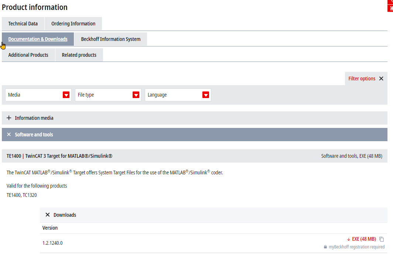Click 'Valid for the following products' text
The width and height of the screenshot is (393, 261).
pos(37,186)
